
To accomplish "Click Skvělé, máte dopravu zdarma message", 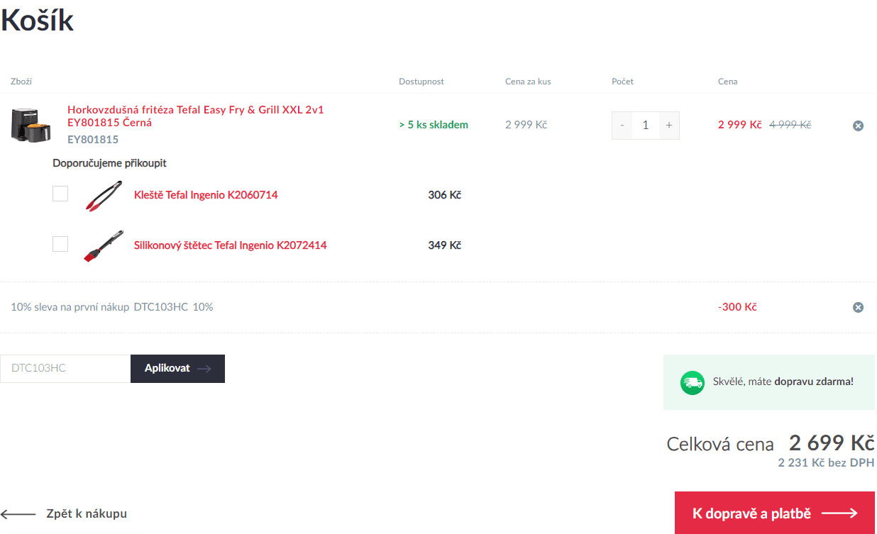I will [783, 382].
